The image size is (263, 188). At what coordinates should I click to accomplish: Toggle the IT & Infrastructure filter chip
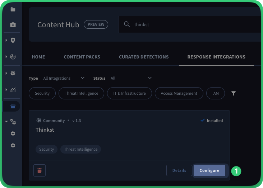[x=129, y=93]
